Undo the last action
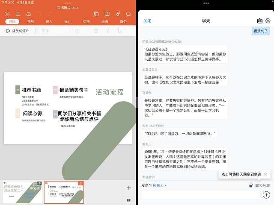The image size is (274, 205). coord(39,14)
